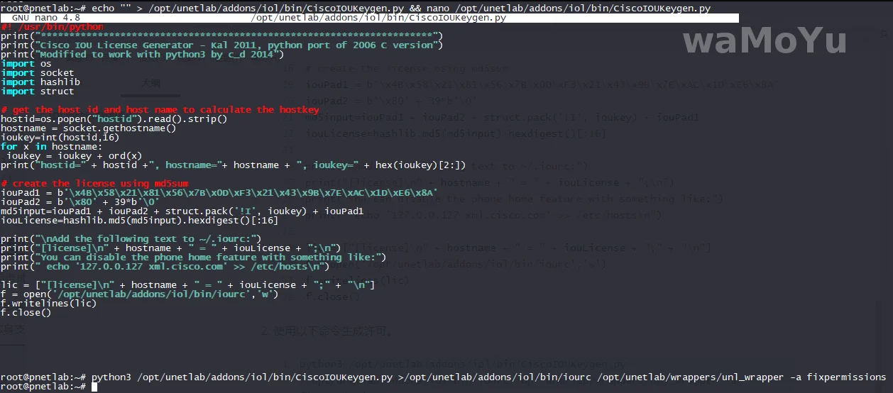Click the 'import os' line

26,64
